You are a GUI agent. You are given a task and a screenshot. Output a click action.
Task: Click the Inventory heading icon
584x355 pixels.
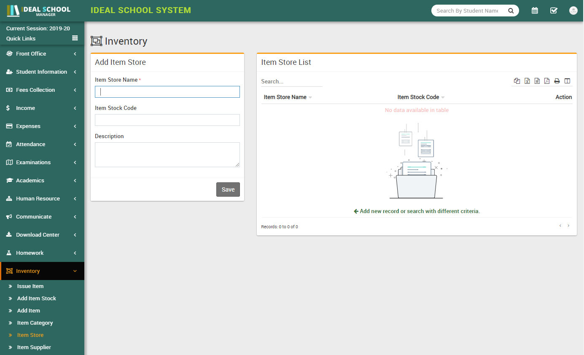click(x=97, y=41)
